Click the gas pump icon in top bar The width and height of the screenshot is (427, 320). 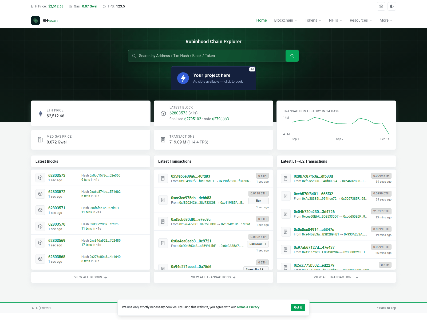pyautogui.click(x=70, y=6)
